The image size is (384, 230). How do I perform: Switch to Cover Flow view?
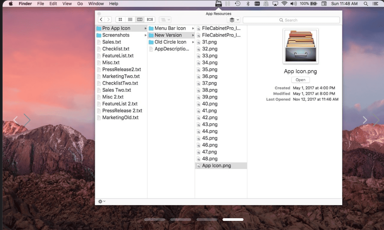[150, 20]
